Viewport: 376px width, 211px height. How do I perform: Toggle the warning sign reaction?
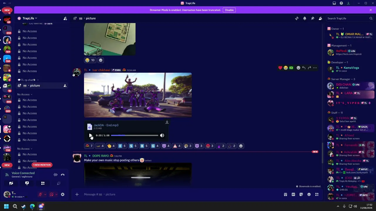pyautogui.click(x=177, y=146)
